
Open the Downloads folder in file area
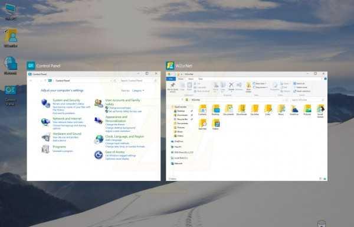241,110
